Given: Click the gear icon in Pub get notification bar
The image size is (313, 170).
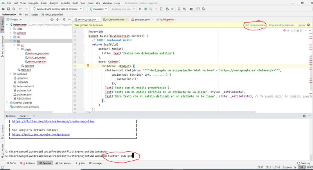Looking at the screenshot, I should tap(309, 25).
